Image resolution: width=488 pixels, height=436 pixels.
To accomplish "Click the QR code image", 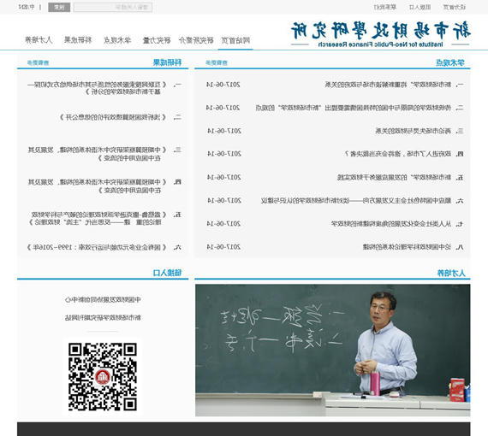I will pyautogui.click(x=103, y=377).
